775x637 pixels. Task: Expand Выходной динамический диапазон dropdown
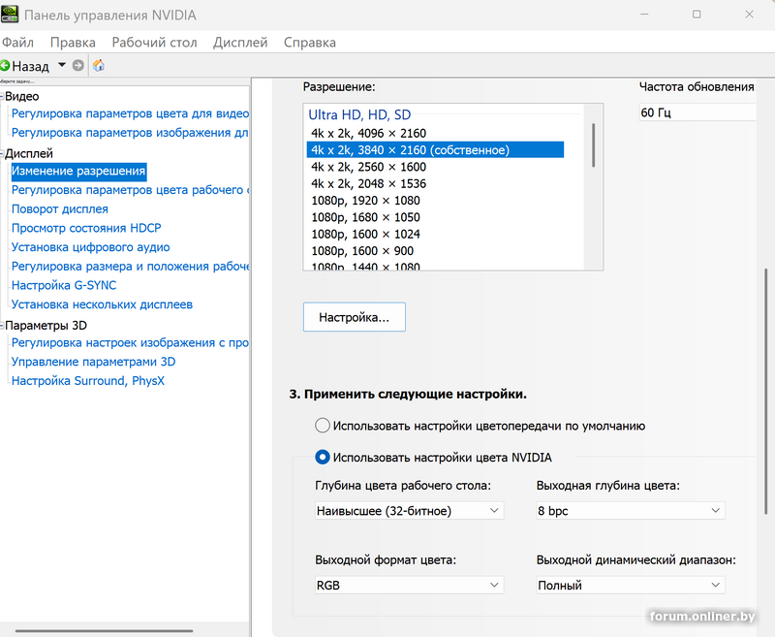pyautogui.click(x=630, y=586)
